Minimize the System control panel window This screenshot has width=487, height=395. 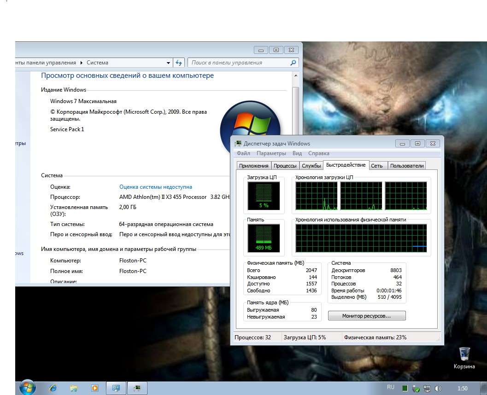(x=261, y=50)
